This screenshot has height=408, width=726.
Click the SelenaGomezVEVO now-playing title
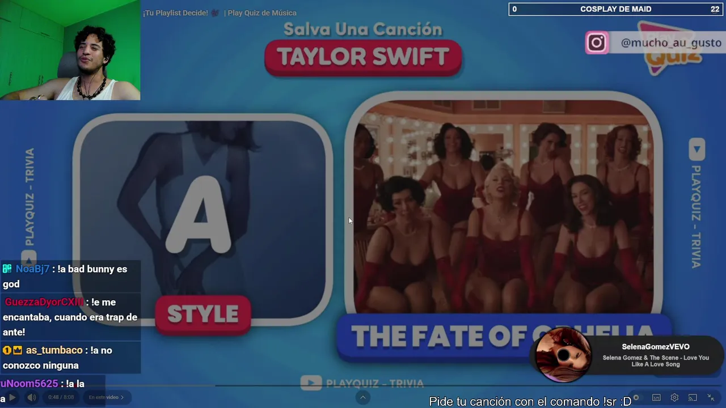click(x=656, y=347)
